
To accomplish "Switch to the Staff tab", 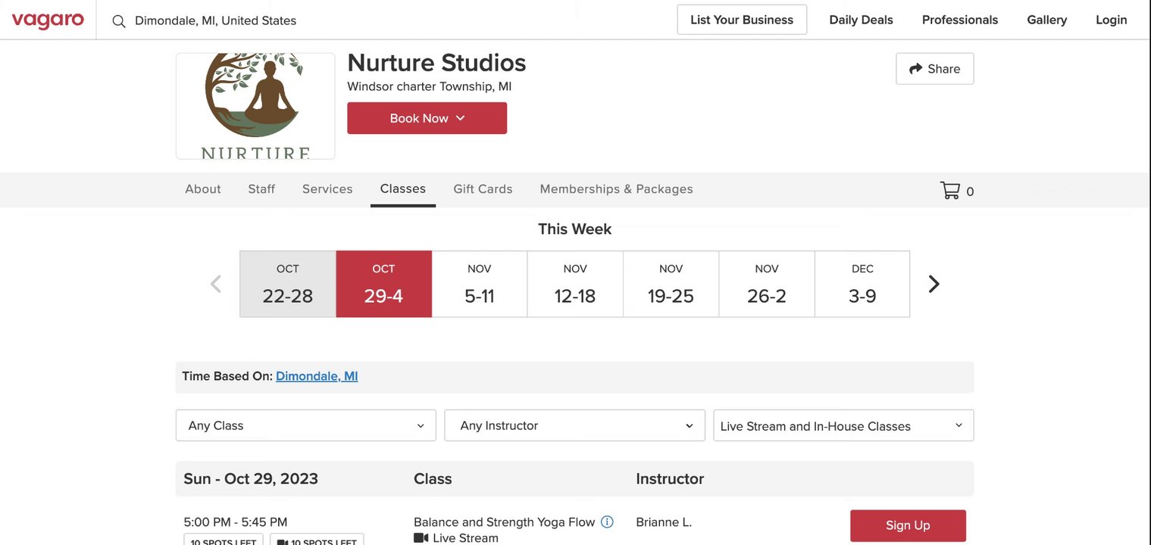I will pos(261,189).
